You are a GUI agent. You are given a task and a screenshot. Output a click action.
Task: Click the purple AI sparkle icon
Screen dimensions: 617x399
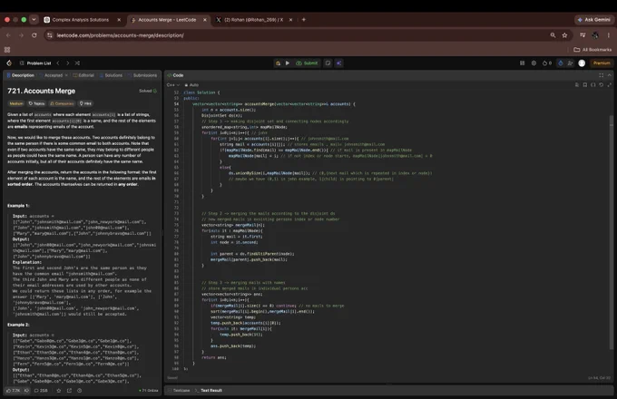pos(338,63)
